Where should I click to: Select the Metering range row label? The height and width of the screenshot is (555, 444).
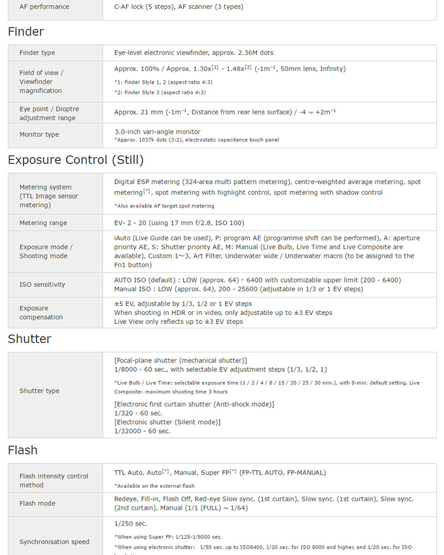pos(43,223)
